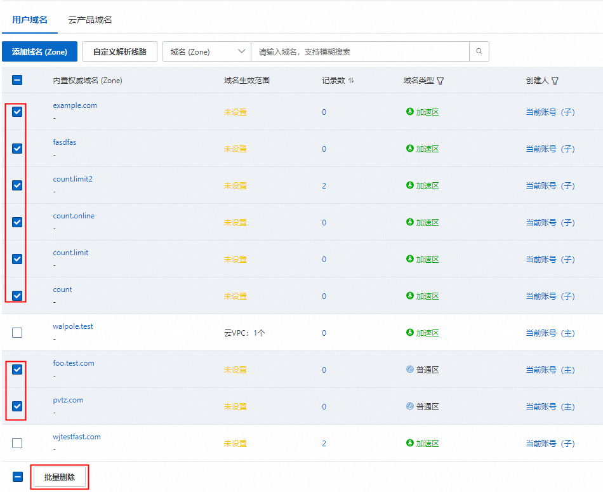
Task: Open the count.limit2 domain link
Action: coord(73,179)
